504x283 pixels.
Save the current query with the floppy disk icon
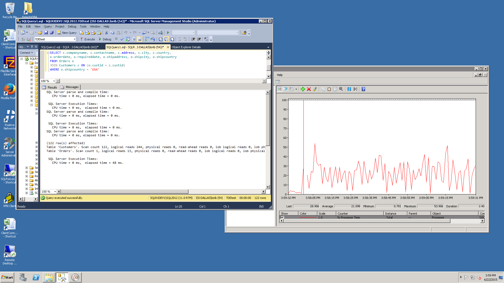pos(46,32)
